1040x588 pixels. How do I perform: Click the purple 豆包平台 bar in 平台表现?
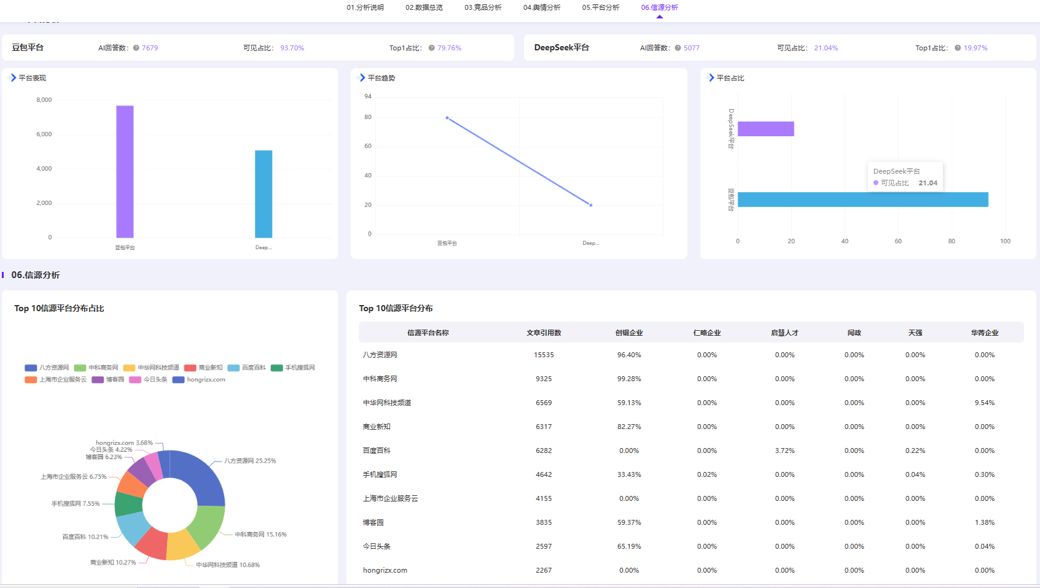[125, 172]
